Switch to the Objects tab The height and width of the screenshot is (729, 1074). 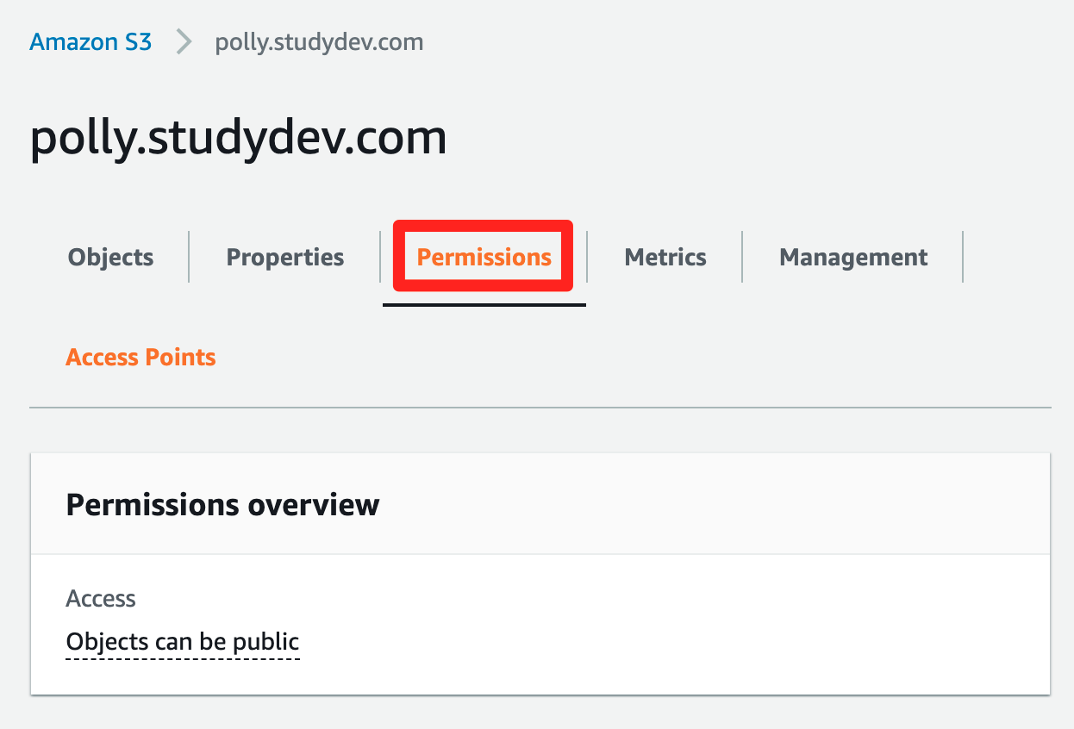[111, 257]
